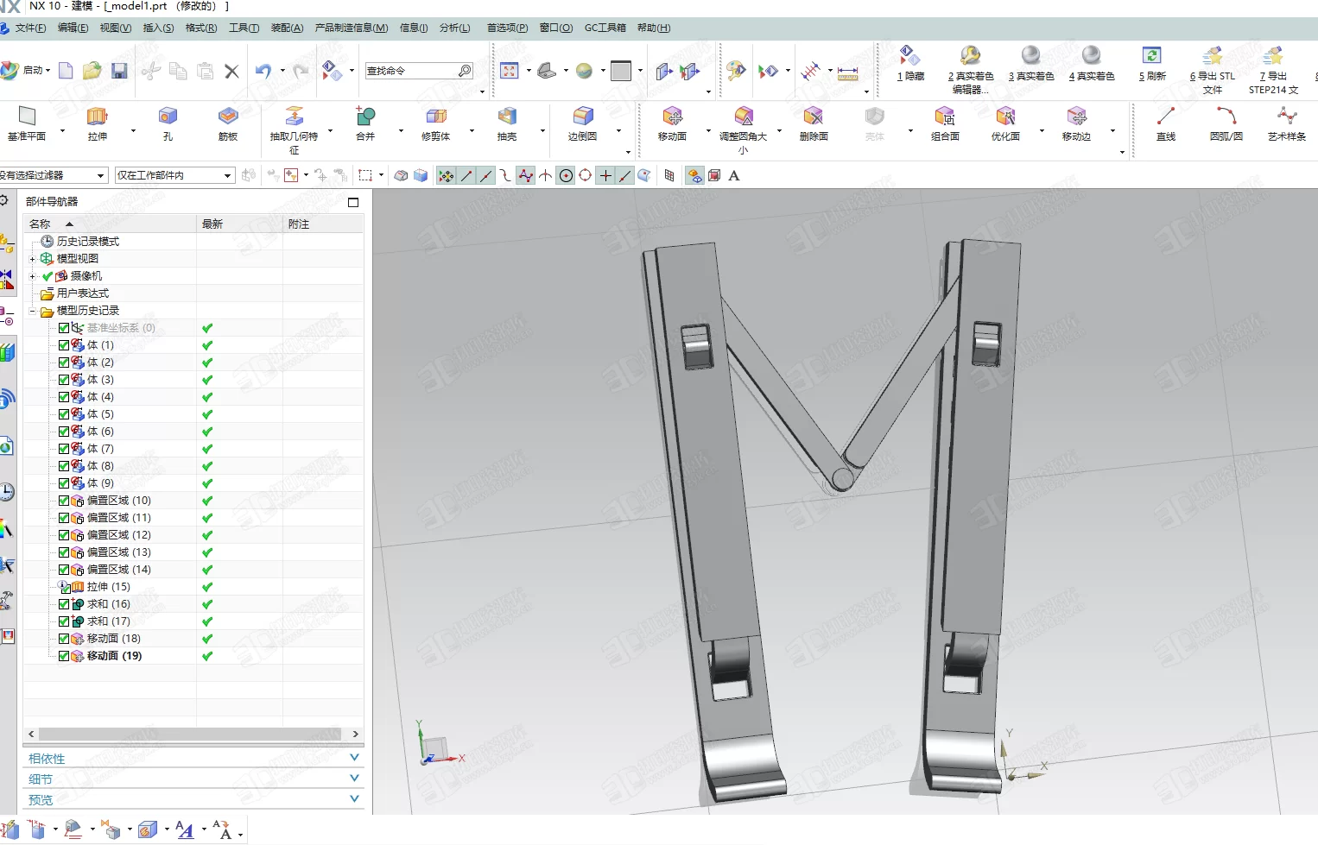
Task: Click the open file folder icon
Action: pos(92,71)
